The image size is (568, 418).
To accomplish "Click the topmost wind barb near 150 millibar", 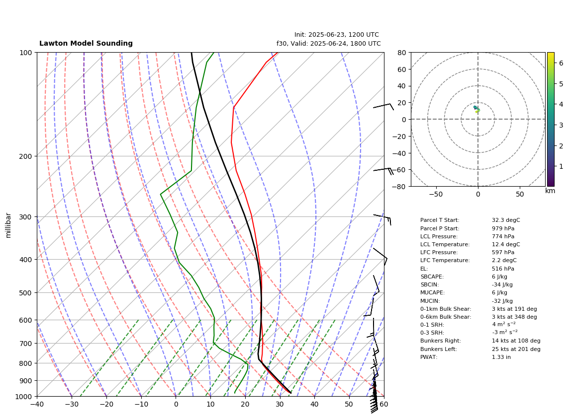I will [383, 107].
